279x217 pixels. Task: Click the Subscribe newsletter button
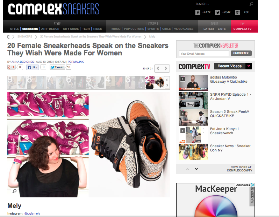[241, 53]
